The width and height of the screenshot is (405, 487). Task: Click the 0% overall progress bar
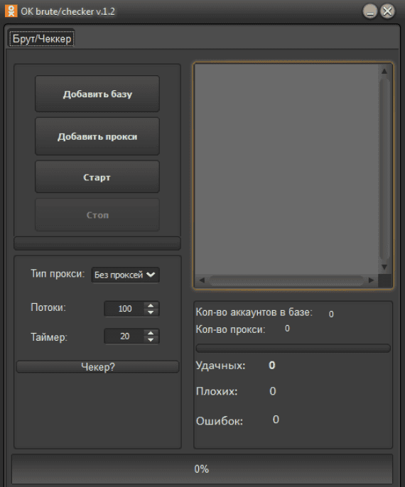[202, 469]
